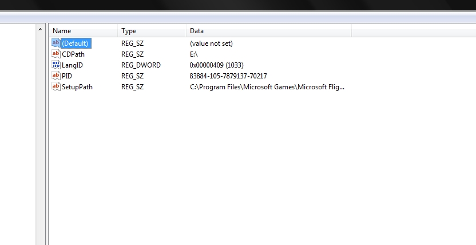Select the LangID value name
This screenshot has width=476, height=245.
click(x=72, y=65)
